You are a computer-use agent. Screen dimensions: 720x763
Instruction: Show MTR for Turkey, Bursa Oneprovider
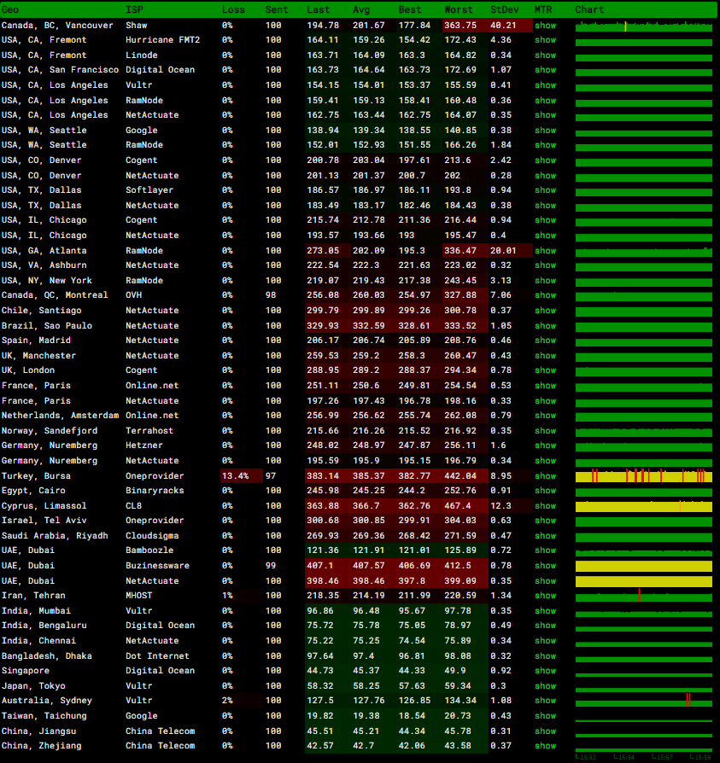pyautogui.click(x=545, y=476)
